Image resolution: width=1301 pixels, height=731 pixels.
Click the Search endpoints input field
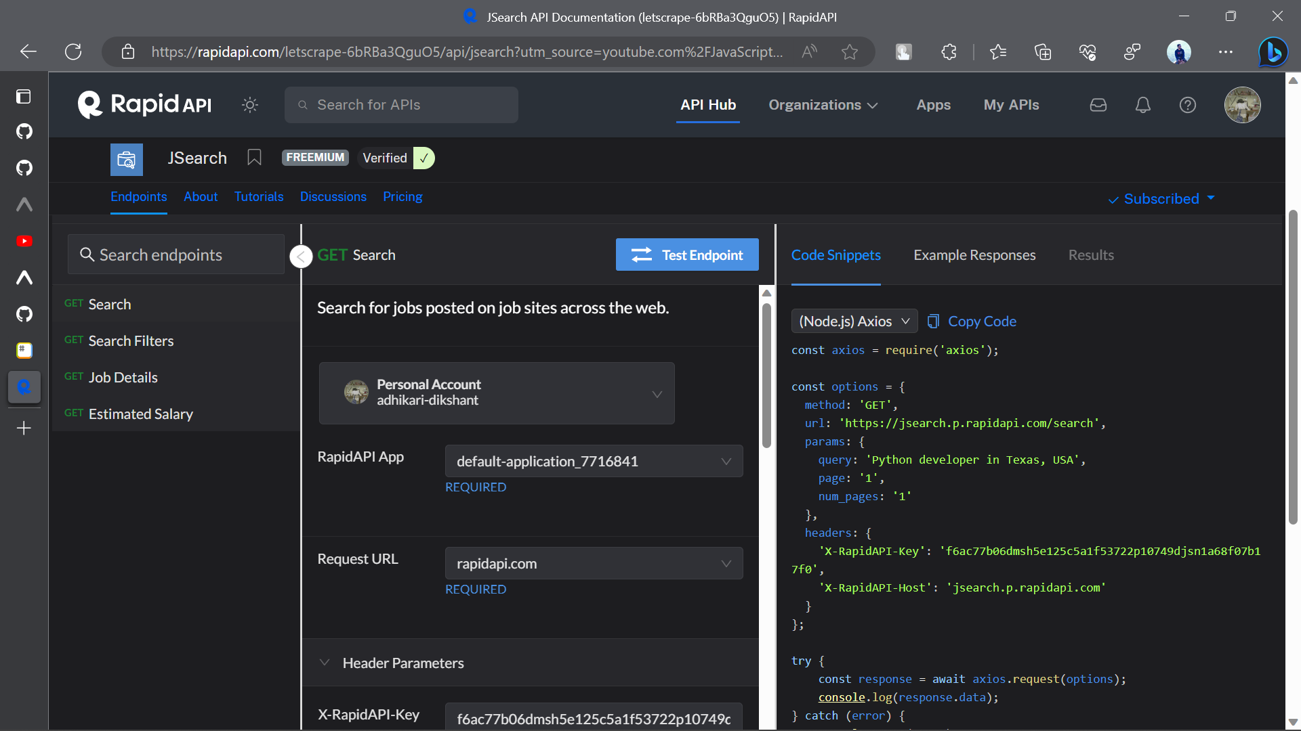[176, 255]
